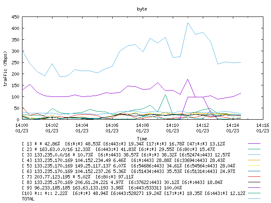This screenshot has width=271, height=203.
Task: Click the black line sample for entry [ 8]
Action: coord(254,182)
